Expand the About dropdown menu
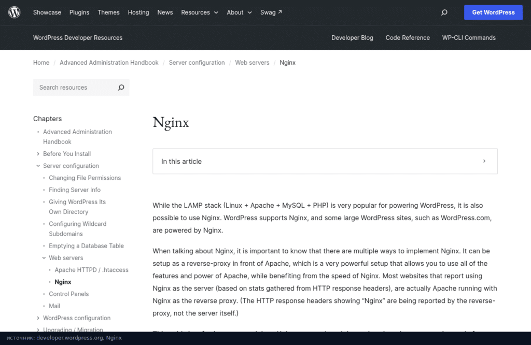 pyautogui.click(x=239, y=12)
